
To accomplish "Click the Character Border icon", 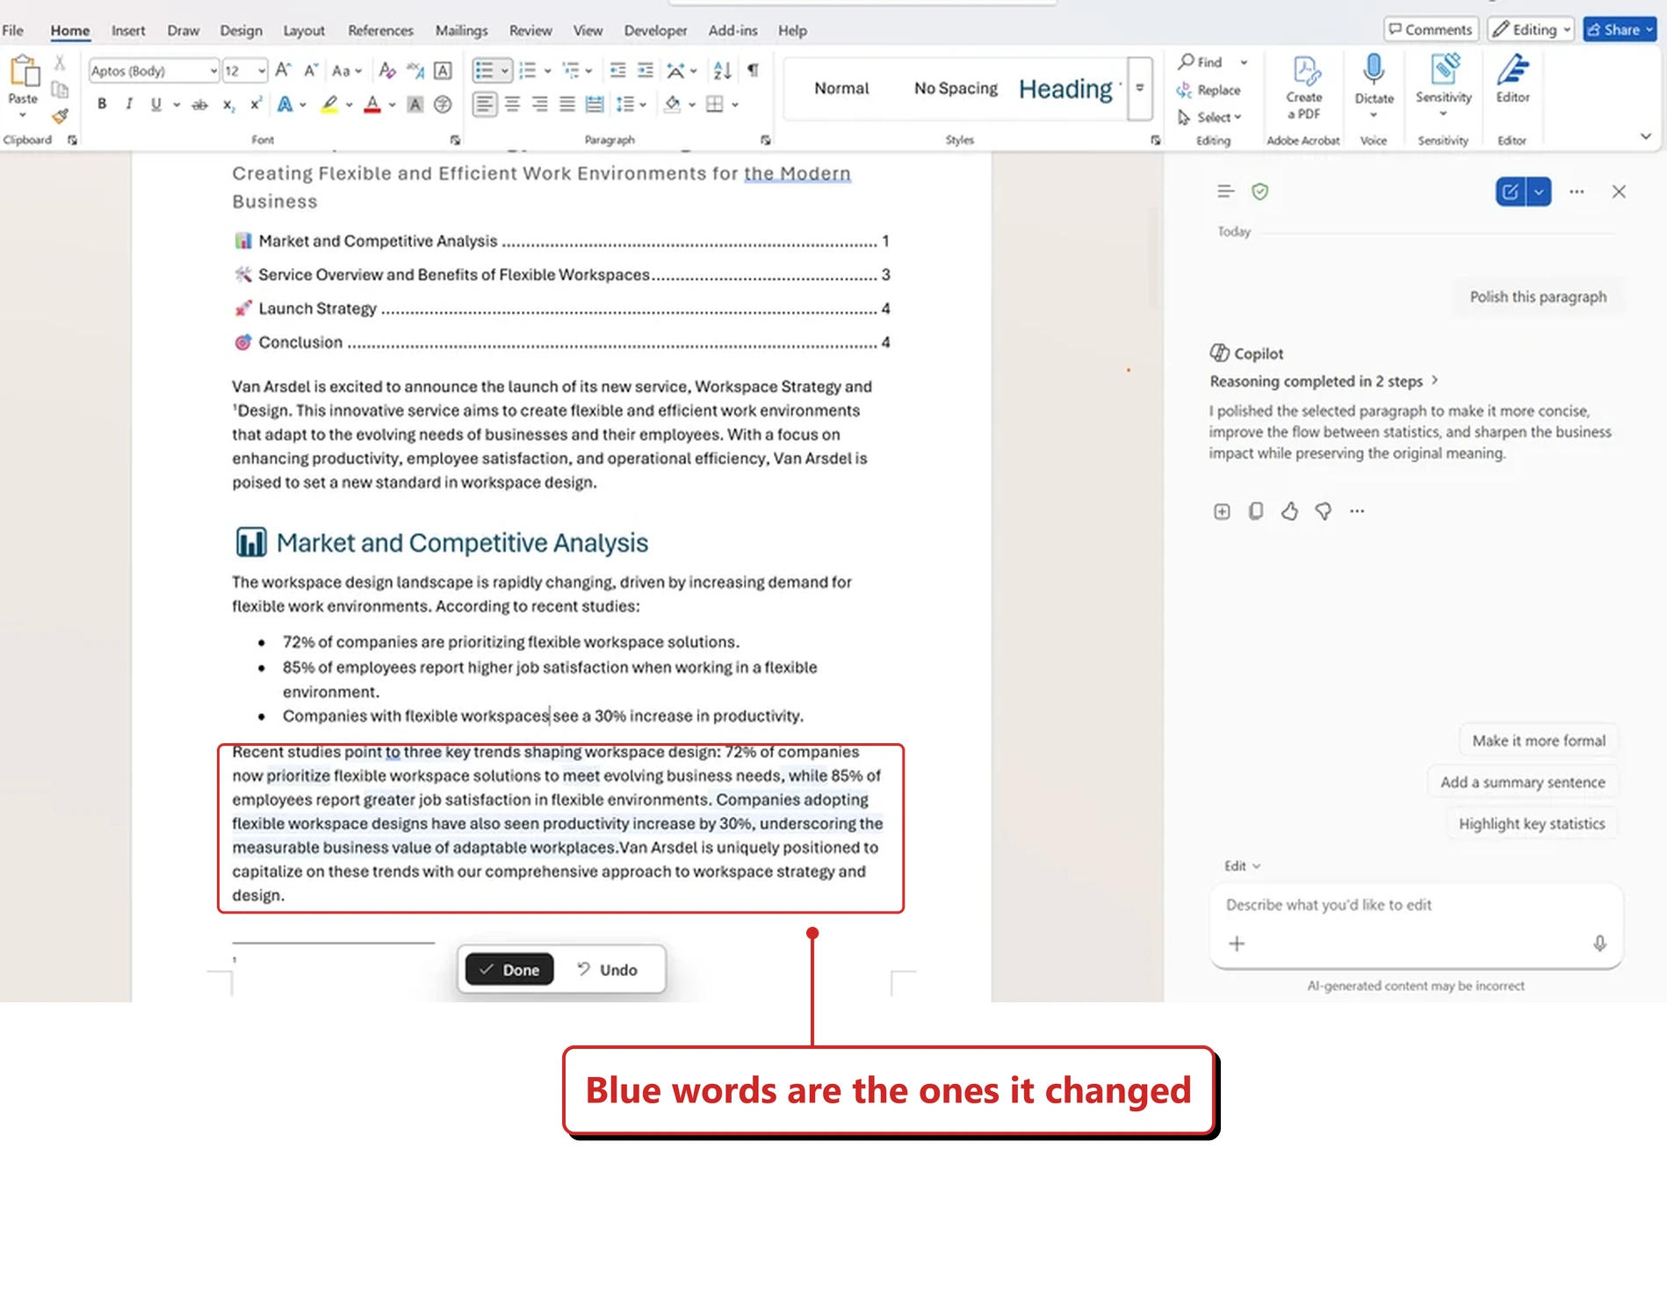I will [x=444, y=70].
